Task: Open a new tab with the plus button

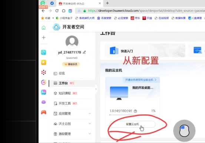Action: 108,3
